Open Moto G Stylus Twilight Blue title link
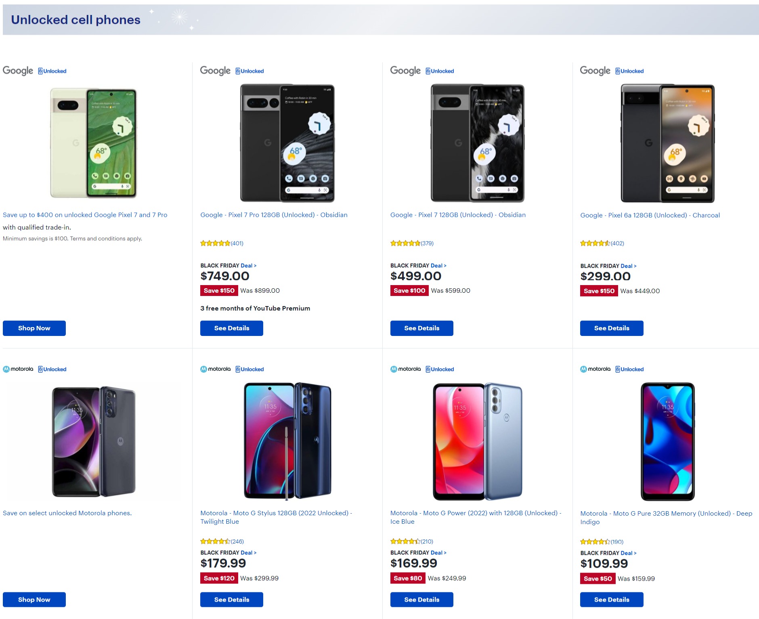This screenshot has width=759, height=619. click(276, 517)
